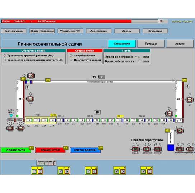Screen dimensions: 195x193
Task: Click the counter box showing 10
Action: point(97,112)
